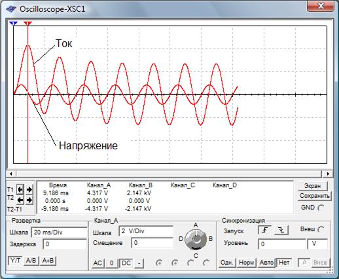339x279 pixels.
Task: Set channel coupling to 0
Action: (x=111, y=263)
